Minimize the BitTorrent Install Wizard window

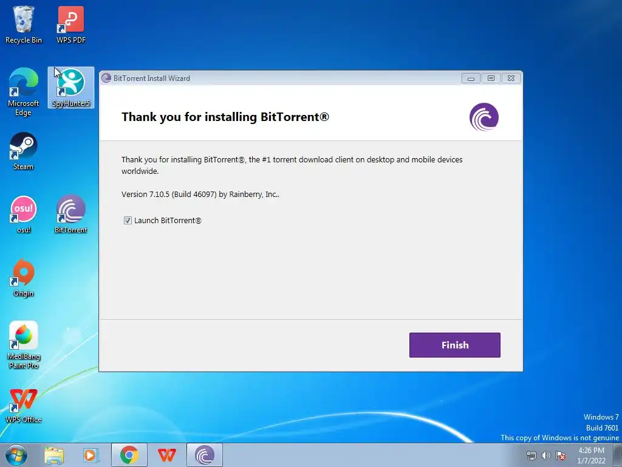471,78
